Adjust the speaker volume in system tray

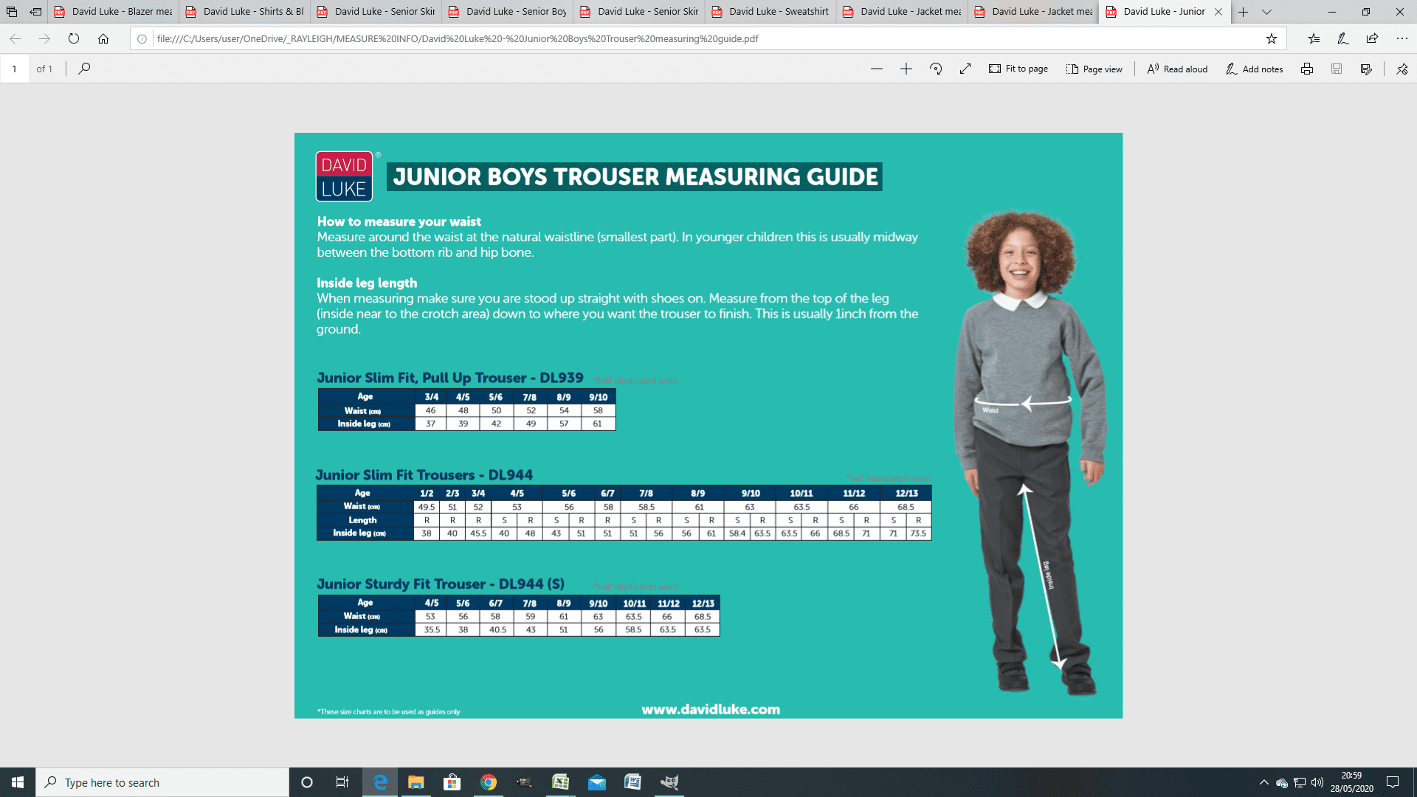point(1318,782)
